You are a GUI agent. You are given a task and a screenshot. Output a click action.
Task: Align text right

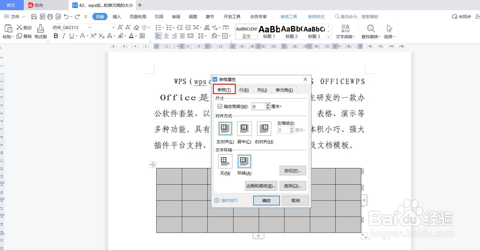[x=174, y=36]
